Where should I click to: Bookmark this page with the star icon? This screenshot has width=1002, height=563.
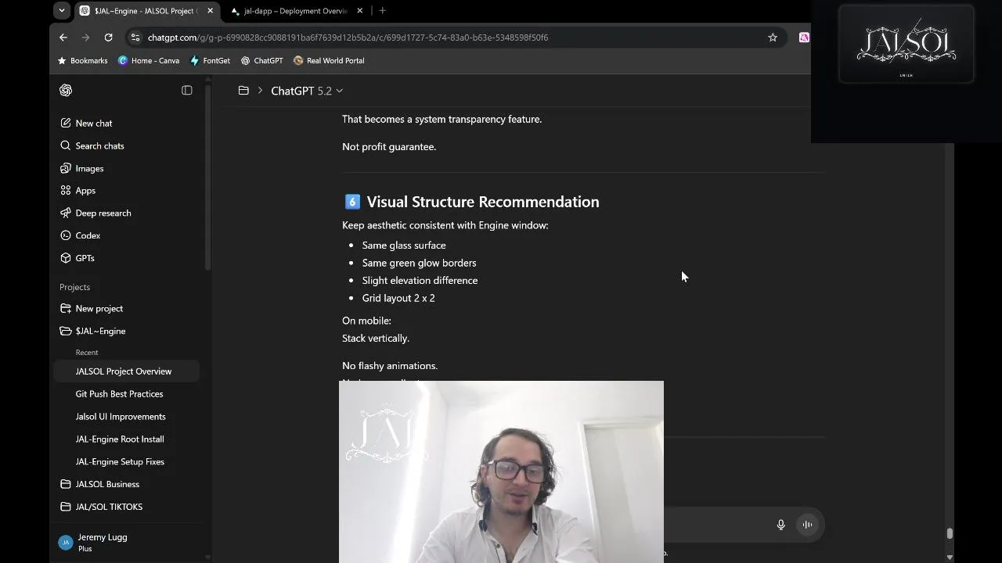(773, 38)
